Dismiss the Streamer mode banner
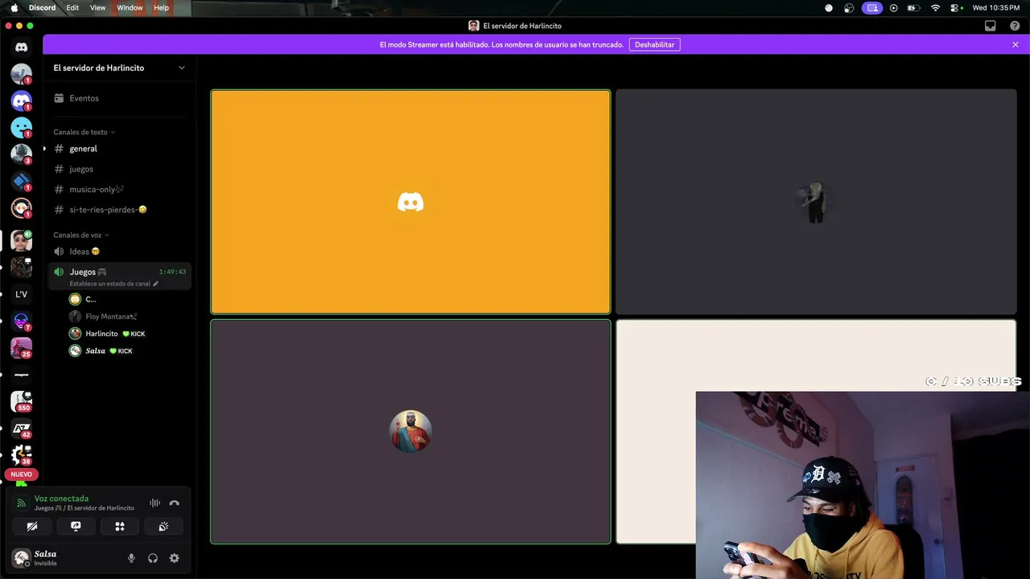The width and height of the screenshot is (1030, 579). [x=1016, y=44]
